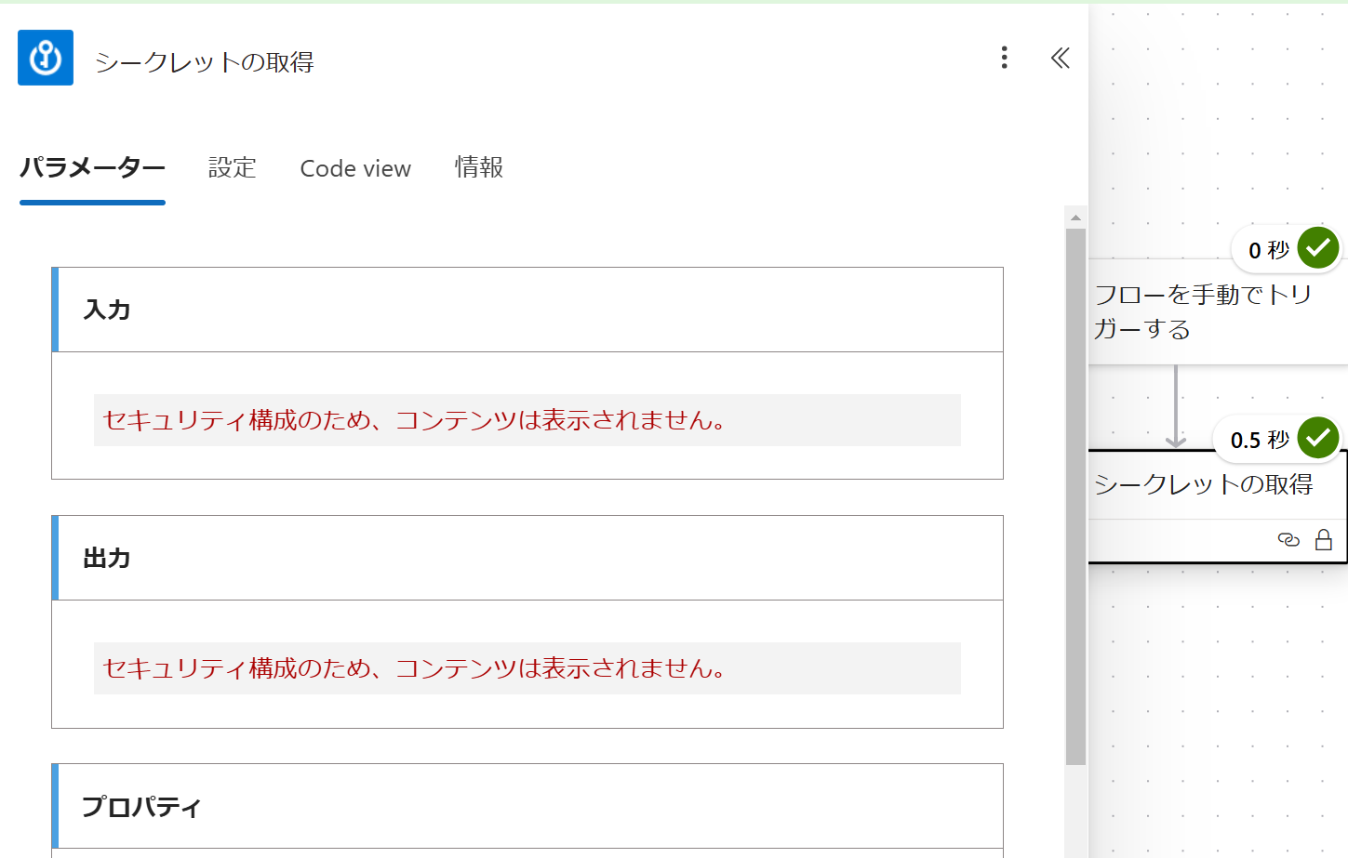Click the Key Vault connector icon
Image resolution: width=1348 pixels, height=858 pixels.
[46, 58]
